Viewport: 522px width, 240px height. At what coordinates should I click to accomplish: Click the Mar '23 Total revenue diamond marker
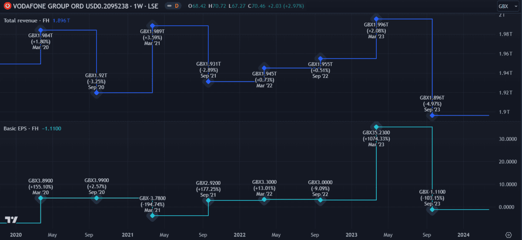click(x=377, y=19)
